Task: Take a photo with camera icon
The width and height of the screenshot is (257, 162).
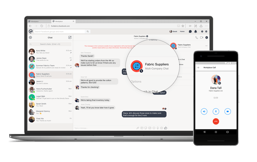Action: click(x=161, y=128)
